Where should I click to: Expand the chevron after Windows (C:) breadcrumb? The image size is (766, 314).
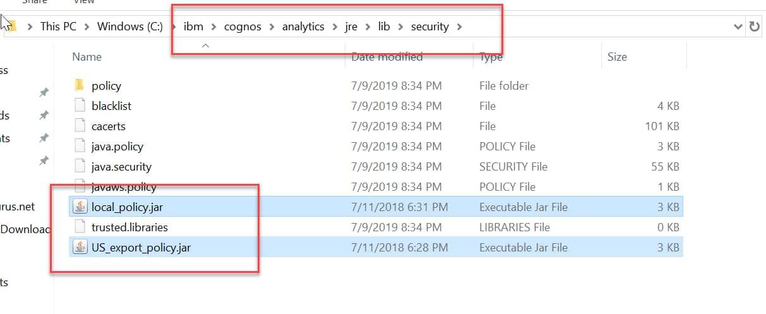coord(173,27)
